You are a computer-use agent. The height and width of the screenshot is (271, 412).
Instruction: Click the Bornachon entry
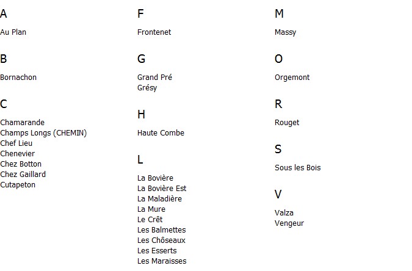(x=18, y=78)
